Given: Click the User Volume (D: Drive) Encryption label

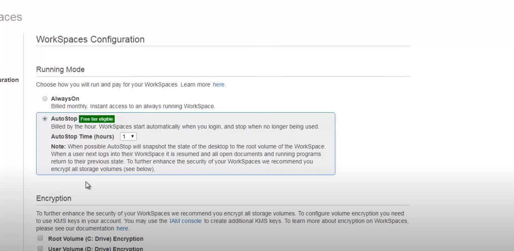Looking at the screenshot, I should (96, 249).
